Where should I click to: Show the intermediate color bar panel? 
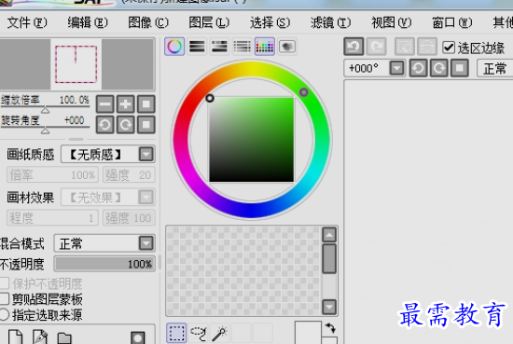[242, 47]
